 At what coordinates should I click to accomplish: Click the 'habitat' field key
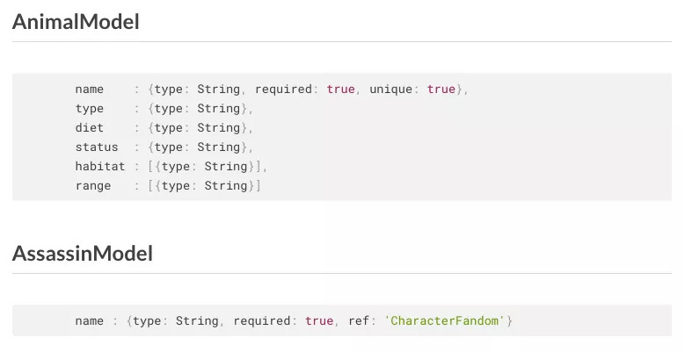100,167
